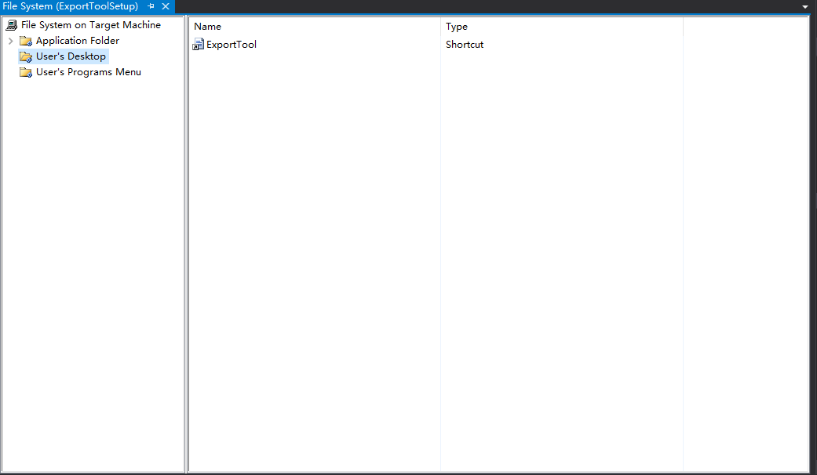Click the User's Programs Menu folder icon

[26, 72]
